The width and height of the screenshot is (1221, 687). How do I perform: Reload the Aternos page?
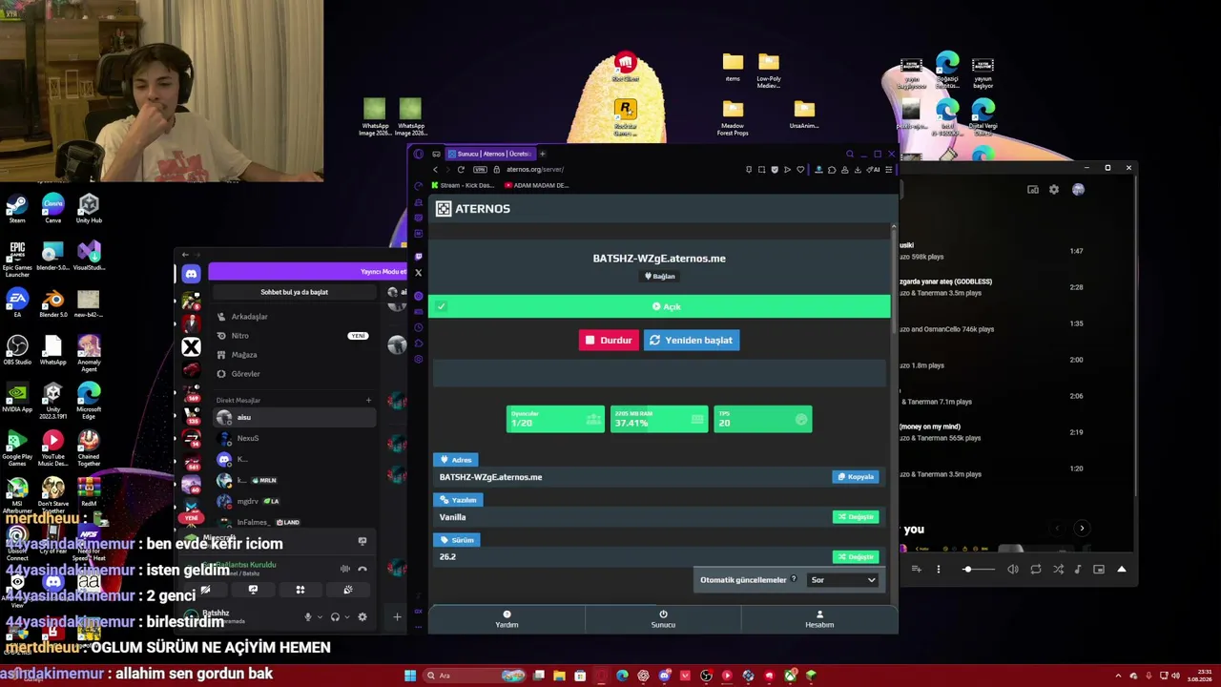[461, 170]
